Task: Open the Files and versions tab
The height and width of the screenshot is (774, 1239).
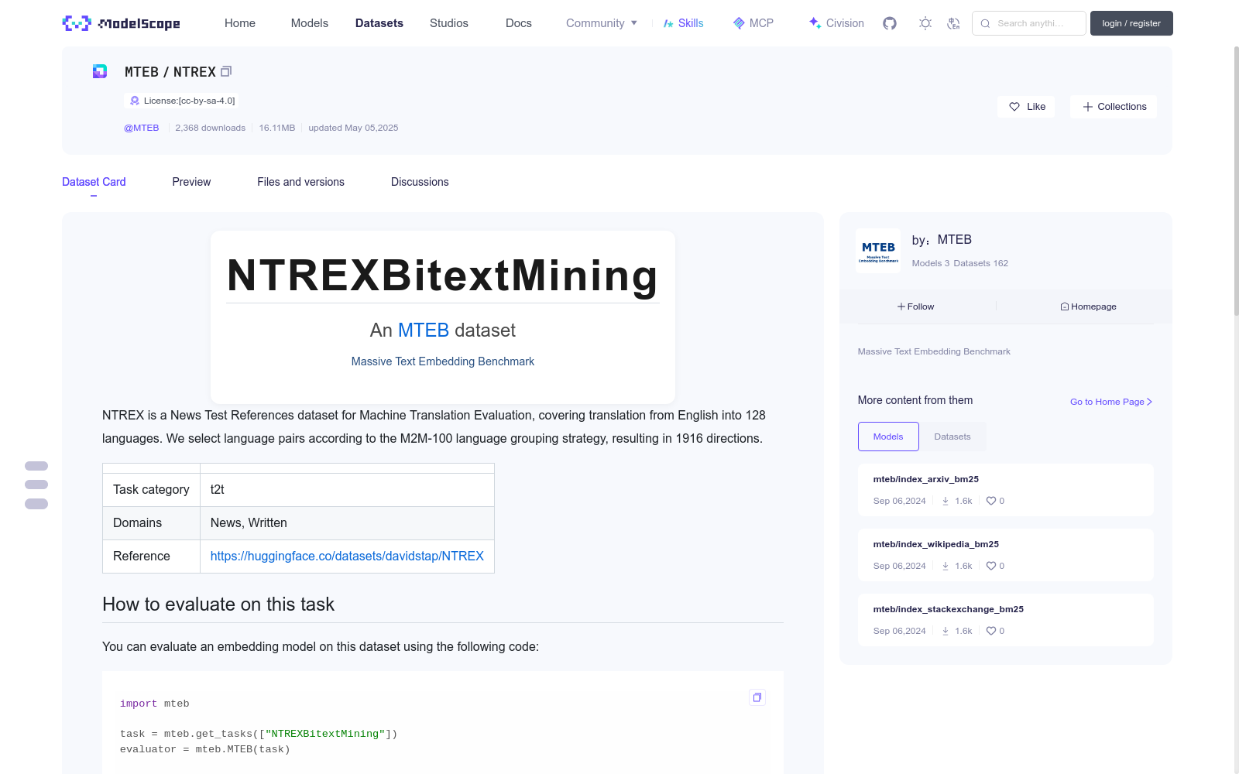Action: (300, 182)
